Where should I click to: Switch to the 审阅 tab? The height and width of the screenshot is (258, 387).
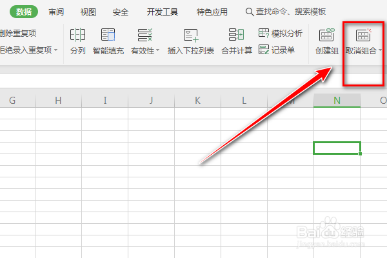click(56, 12)
